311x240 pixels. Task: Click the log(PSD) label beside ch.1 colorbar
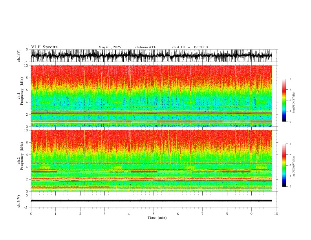[294, 102]
